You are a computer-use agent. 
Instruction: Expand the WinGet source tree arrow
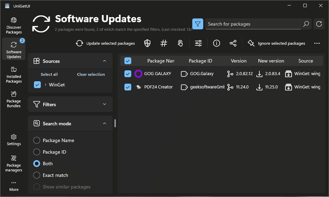46,85
